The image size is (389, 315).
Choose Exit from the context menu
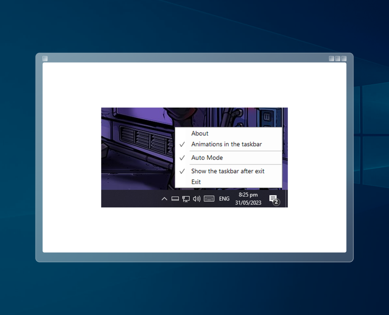point(196,182)
